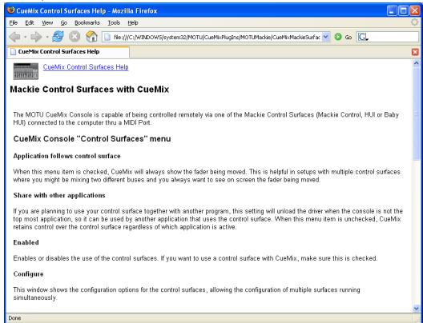Click the vertical scrollbar thumb
The width and height of the screenshot is (423, 323).
point(416,113)
